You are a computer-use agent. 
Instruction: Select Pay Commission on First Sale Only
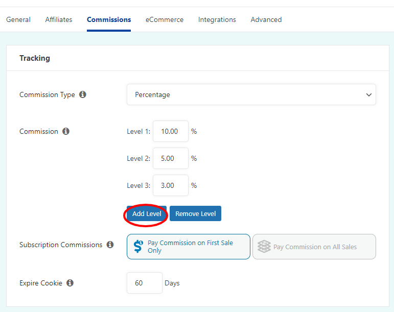pos(189,247)
